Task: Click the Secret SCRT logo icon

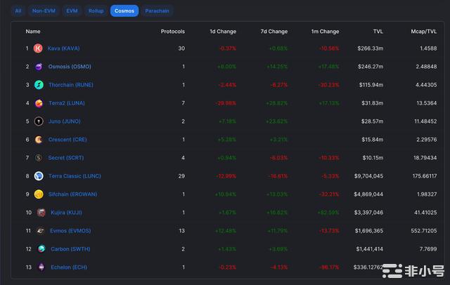Action: point(39,158)
